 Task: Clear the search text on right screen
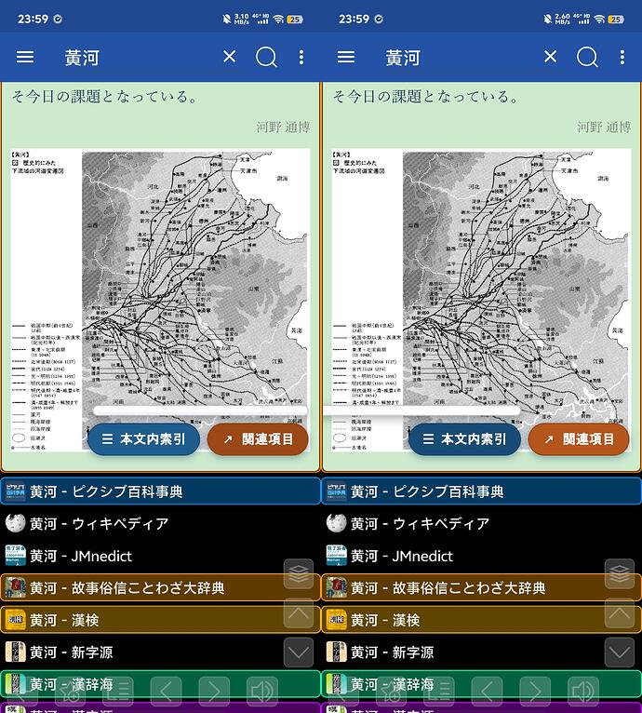pos(551,57)
